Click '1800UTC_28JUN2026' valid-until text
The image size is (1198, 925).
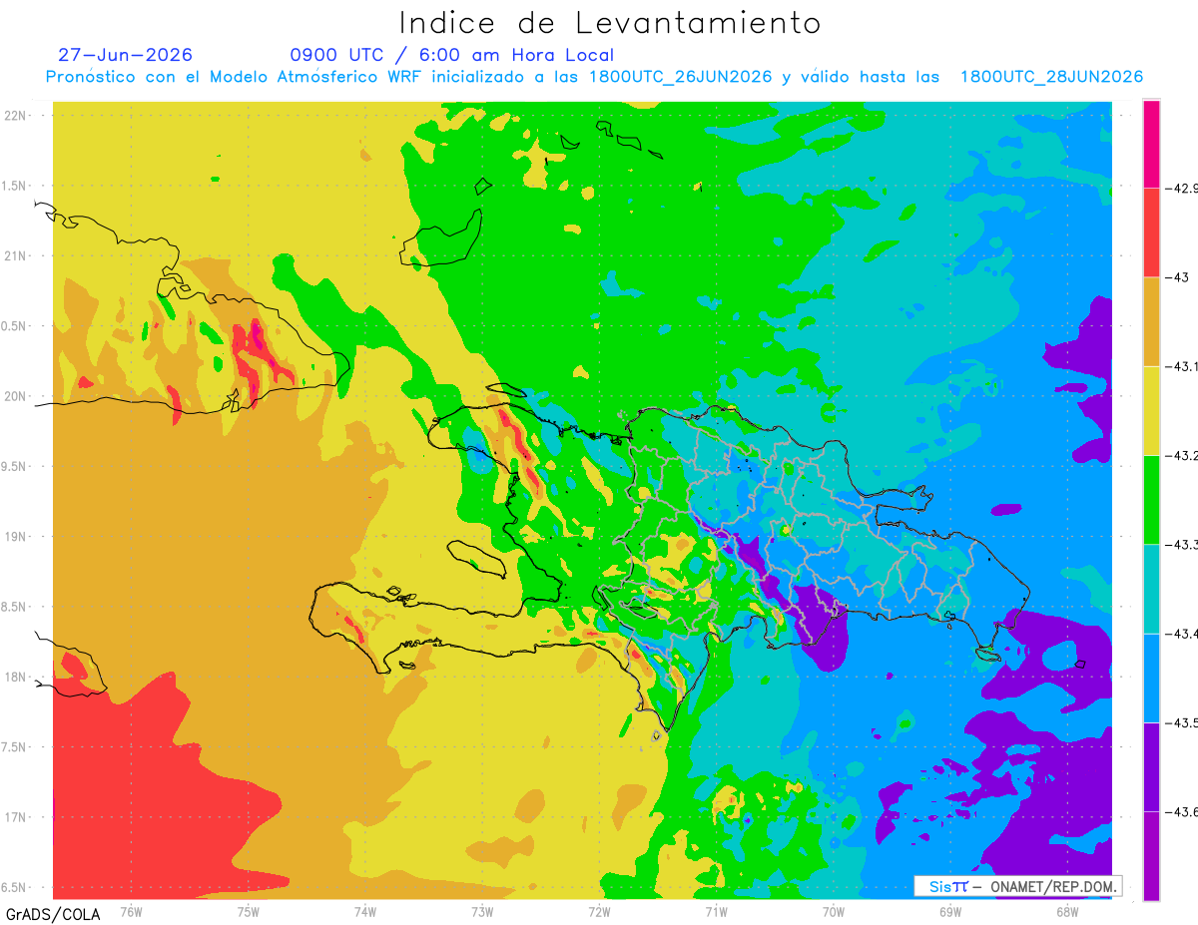1051,77
